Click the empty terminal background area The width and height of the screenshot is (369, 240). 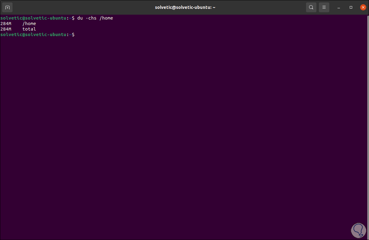[x=183, y=122]
